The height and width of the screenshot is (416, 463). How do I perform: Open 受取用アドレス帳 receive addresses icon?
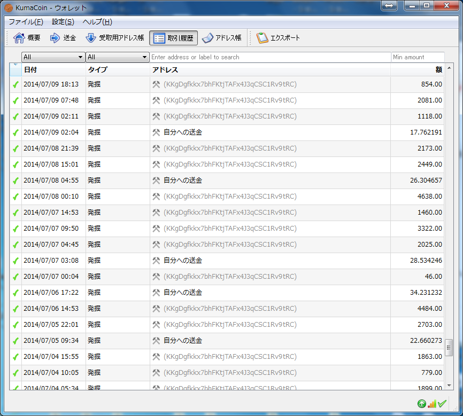[x=91, y=38]
